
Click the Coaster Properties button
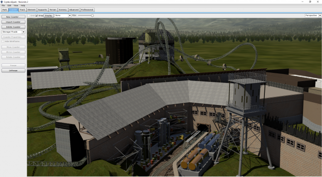[13, 37]
